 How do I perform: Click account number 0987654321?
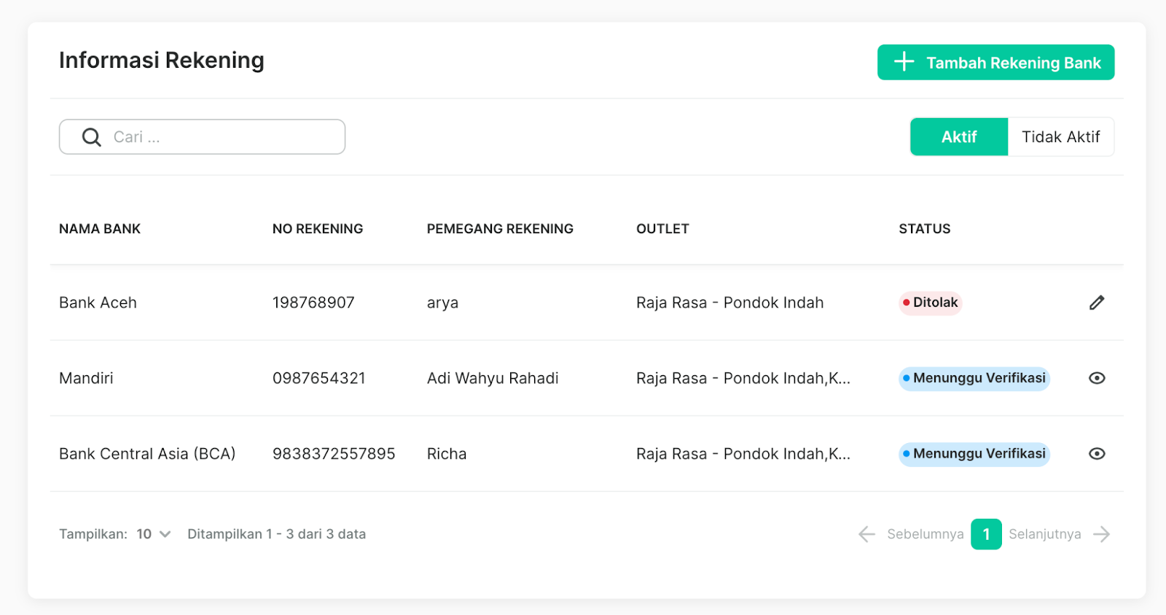tap(319, 378)
